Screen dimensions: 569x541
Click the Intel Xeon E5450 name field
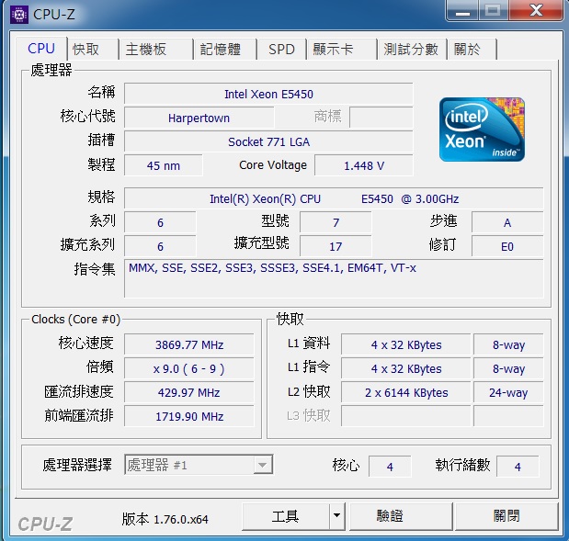(x=268, y=94)
